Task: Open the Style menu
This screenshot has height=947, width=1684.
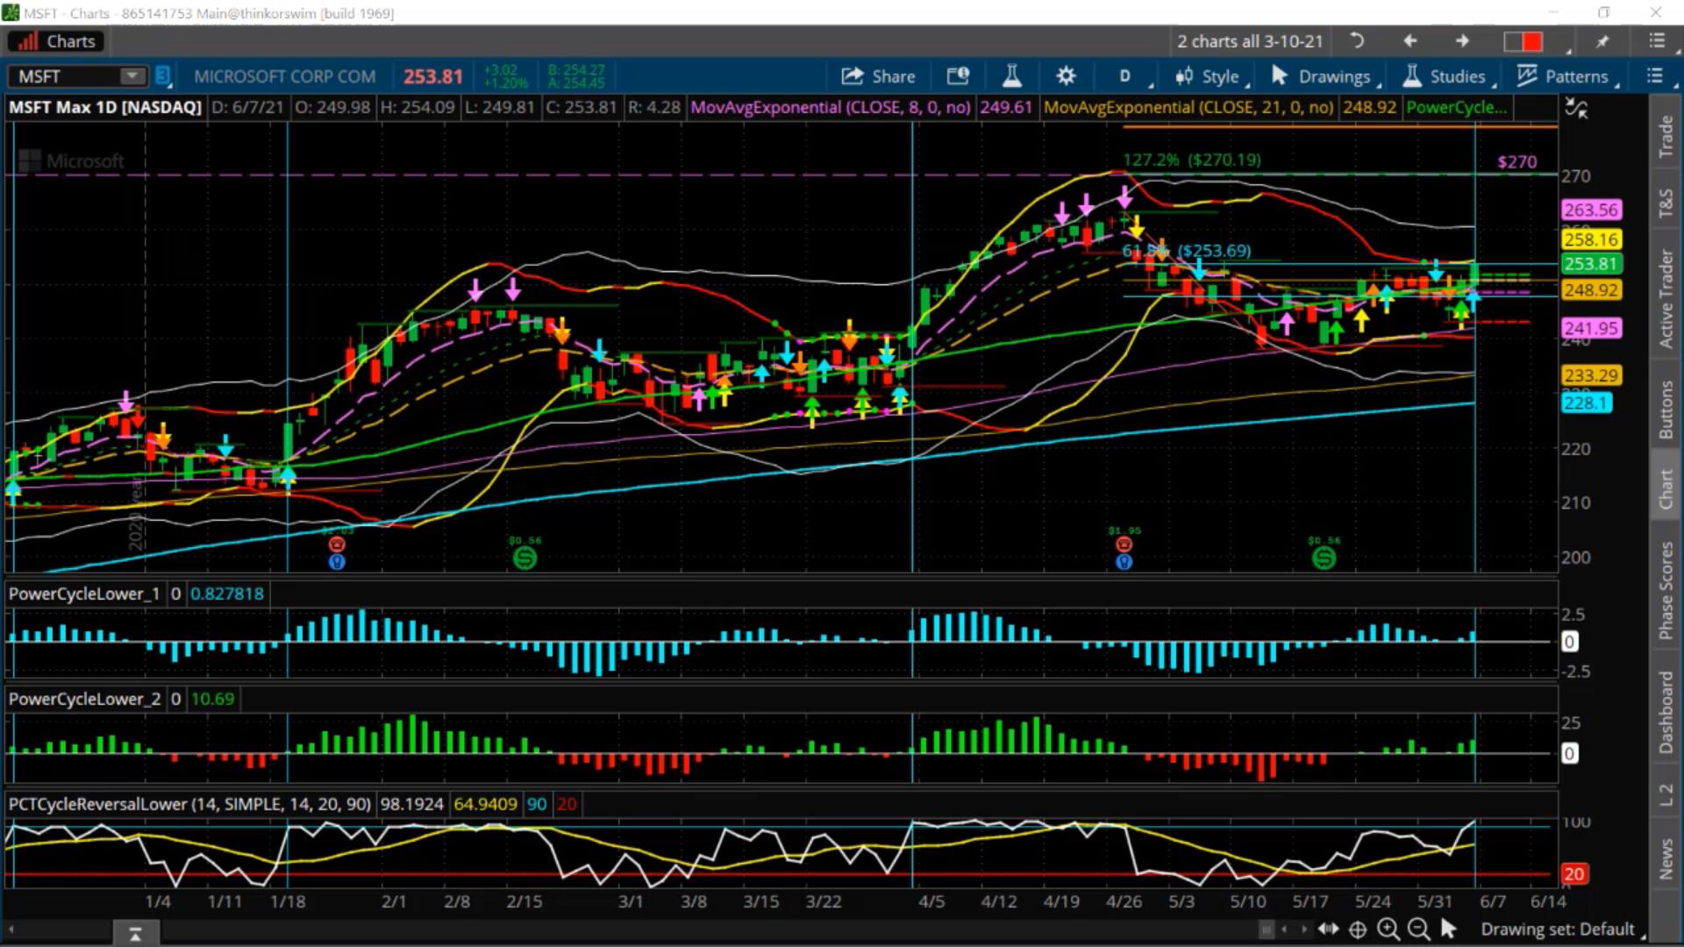Action: [1210, 76]
